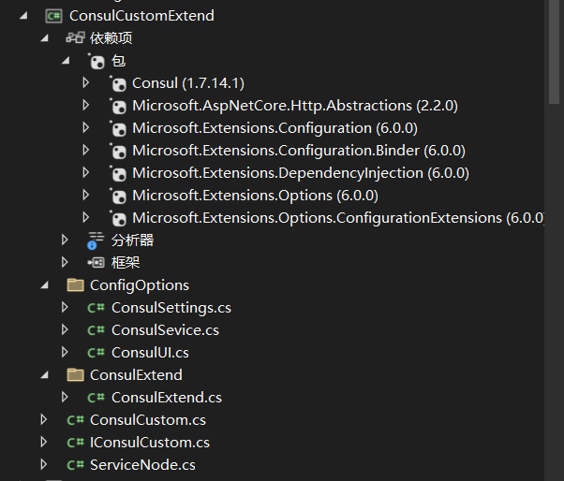Expand Microsoft.AspNetCore.Http.Abstractions package node
This screenshot has height=481, width=564.
(85, 105)
